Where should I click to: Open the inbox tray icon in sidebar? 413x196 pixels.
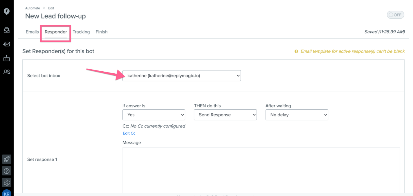coord(6,30)
